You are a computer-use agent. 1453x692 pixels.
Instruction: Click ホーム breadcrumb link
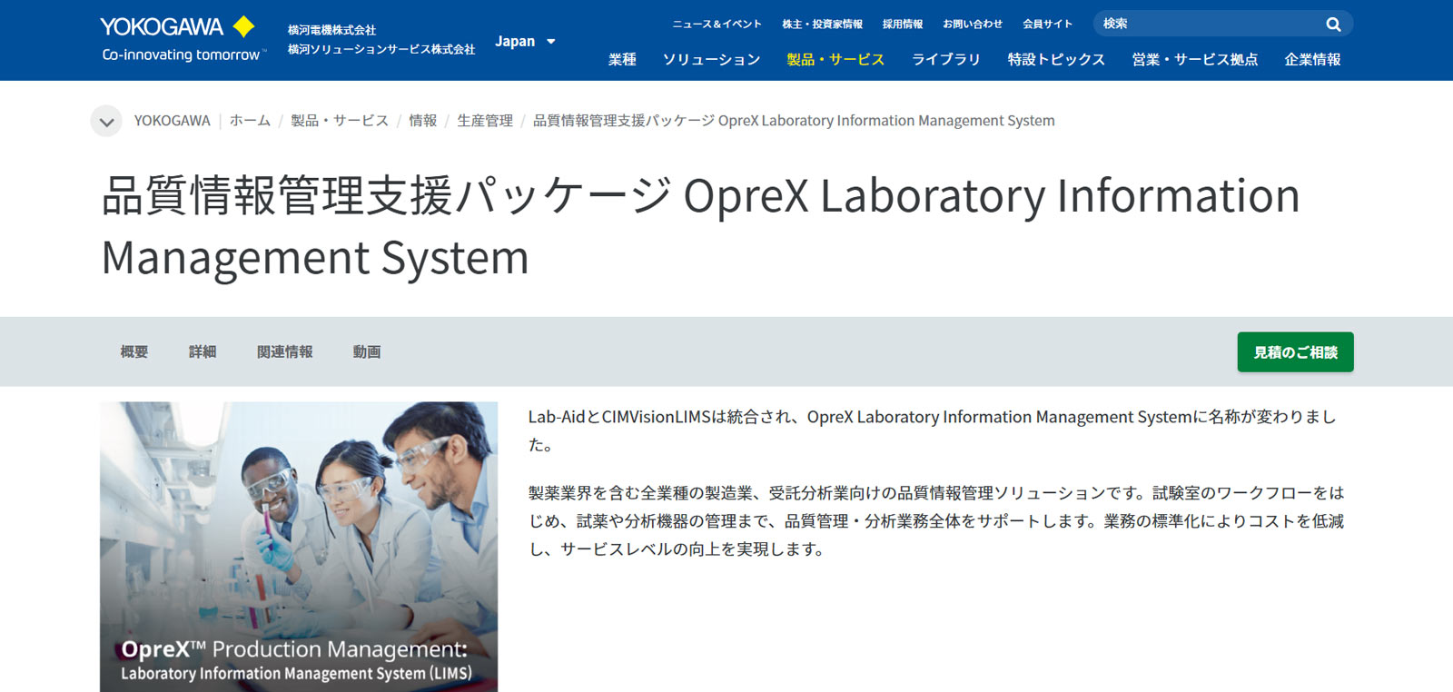click(250, 121)
